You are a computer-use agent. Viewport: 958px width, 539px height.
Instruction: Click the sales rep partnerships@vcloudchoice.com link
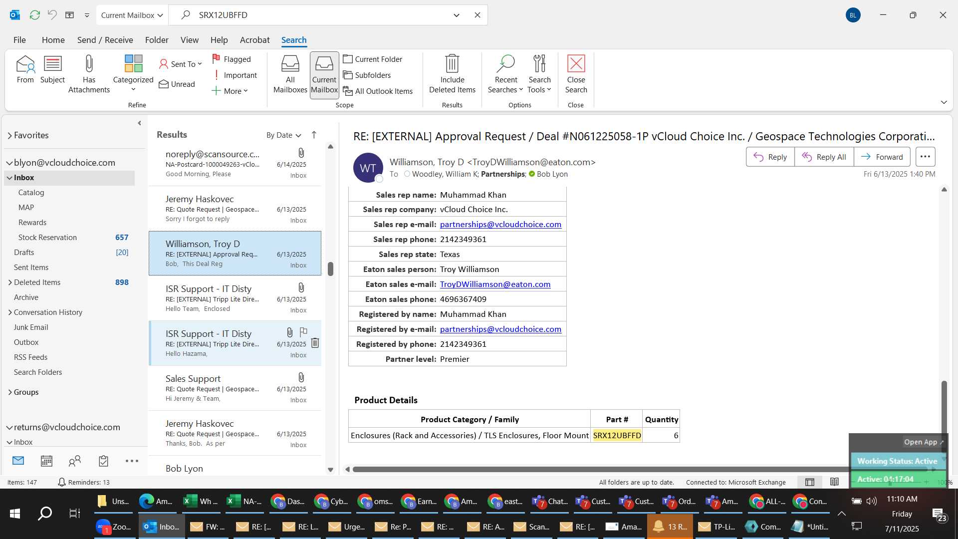click(x=500, y=224)
